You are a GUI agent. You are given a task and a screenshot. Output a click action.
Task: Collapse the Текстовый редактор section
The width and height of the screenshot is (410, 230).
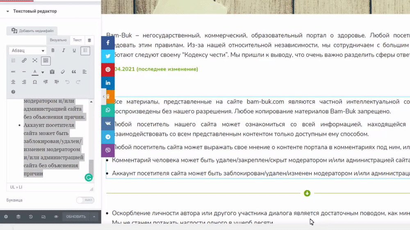click(x=8, y=11)
